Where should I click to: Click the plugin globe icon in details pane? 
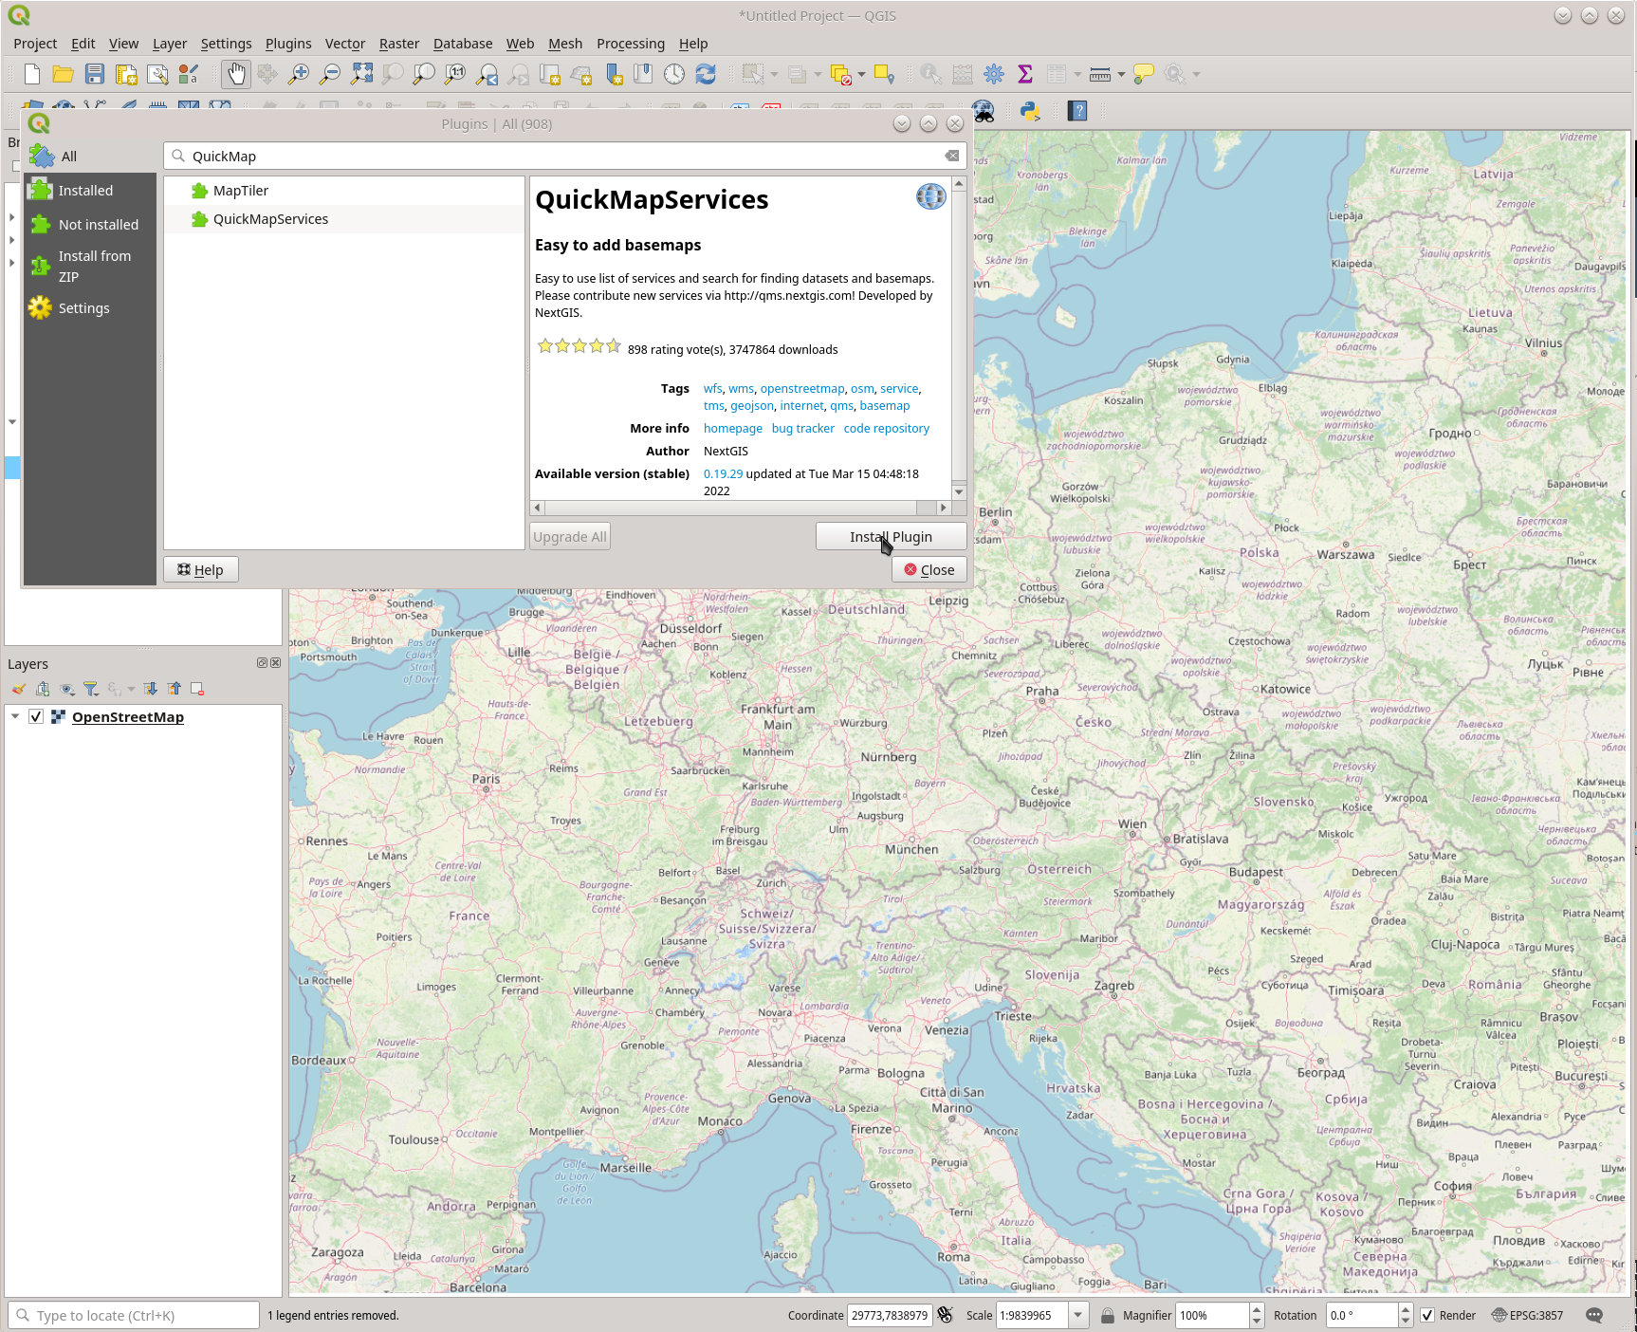931,196
